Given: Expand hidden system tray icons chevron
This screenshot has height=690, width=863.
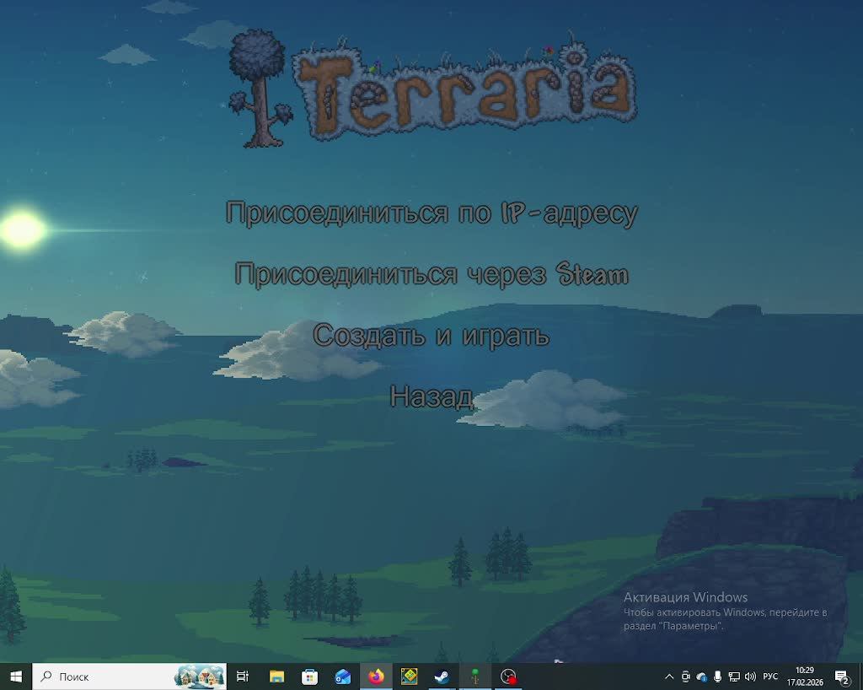Looking at the screenshot, I should (669, 677).
